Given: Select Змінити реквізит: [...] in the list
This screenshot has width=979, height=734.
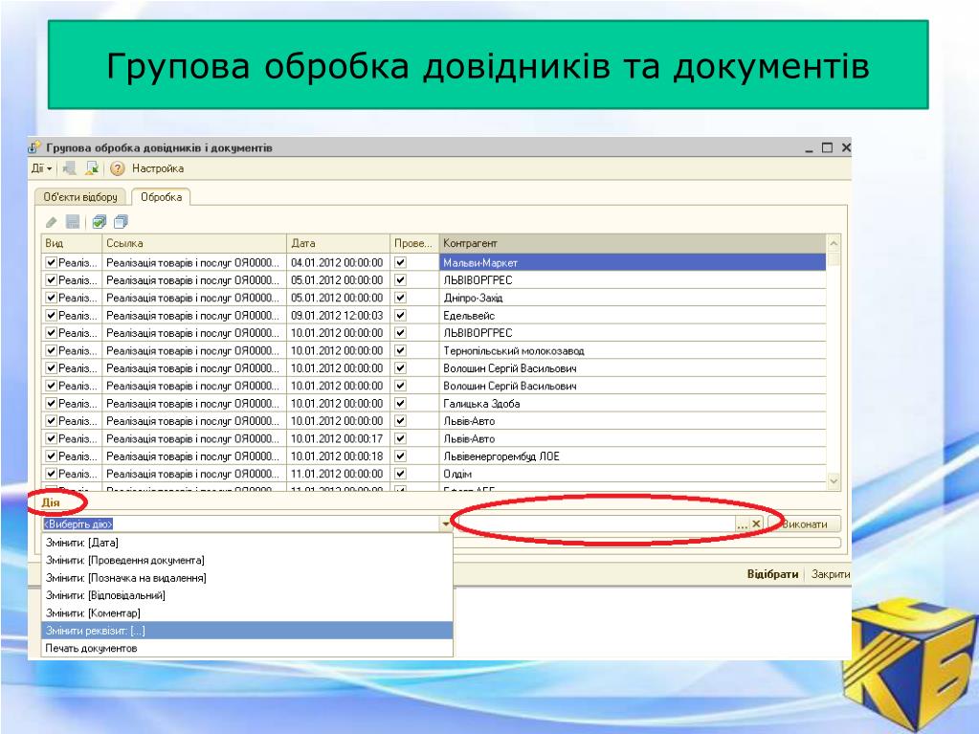Looking at the screenshot, I should coord(247,631).
